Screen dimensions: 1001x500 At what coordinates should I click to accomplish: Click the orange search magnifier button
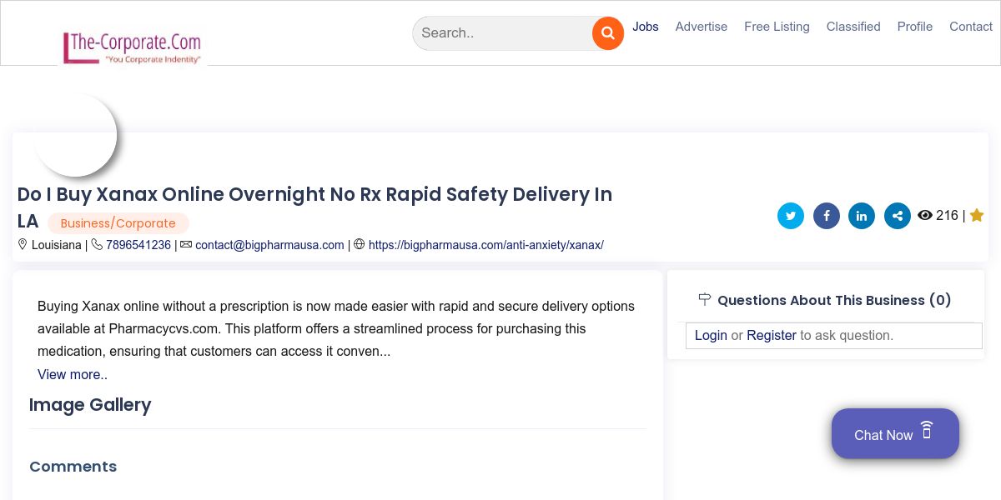click(x=608, y=33)
